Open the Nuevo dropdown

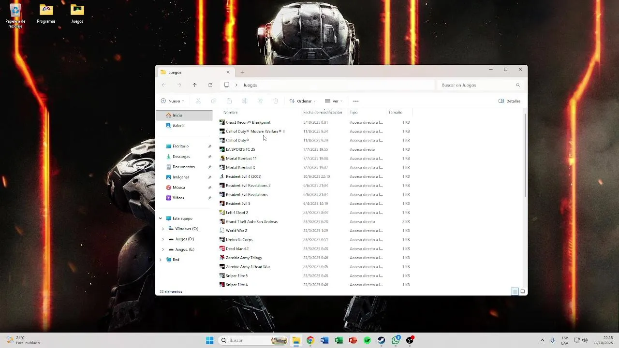tap(172, 101)
